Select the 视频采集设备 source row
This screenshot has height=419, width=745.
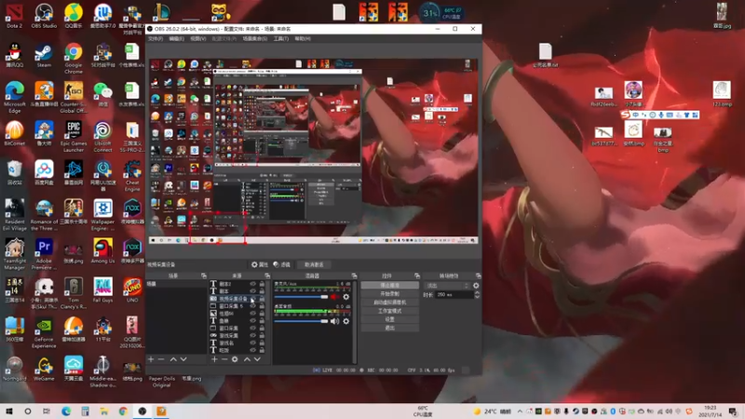point(237,299)
